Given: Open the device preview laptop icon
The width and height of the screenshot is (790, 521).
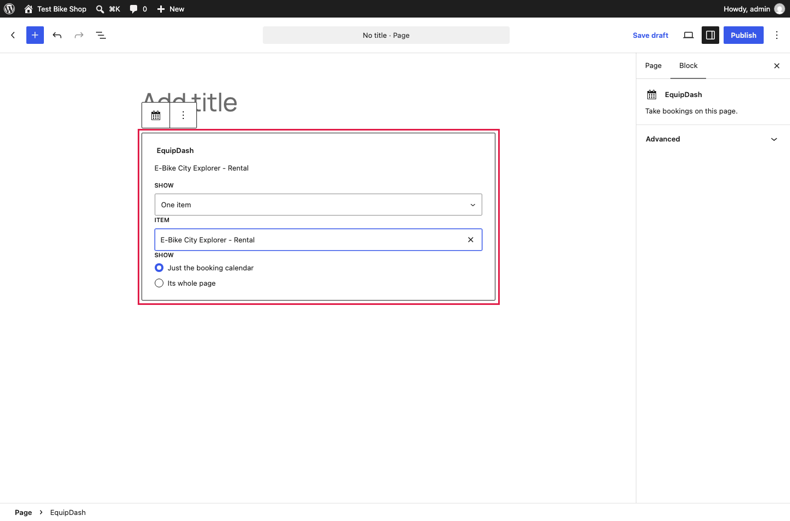Looking at the screenshot, I should (x=689, y=35).
